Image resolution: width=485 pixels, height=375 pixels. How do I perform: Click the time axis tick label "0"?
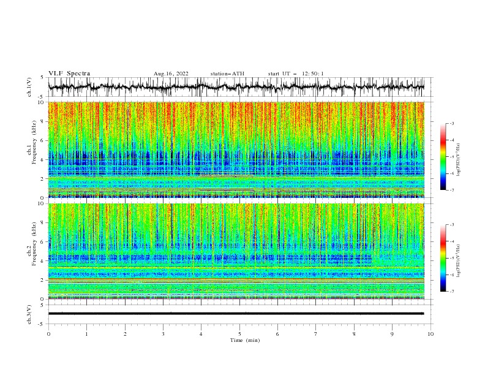48,334
